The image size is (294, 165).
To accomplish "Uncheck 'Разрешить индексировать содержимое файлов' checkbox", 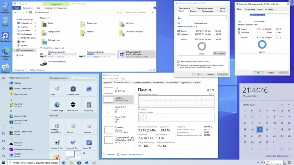I will 179,65.
